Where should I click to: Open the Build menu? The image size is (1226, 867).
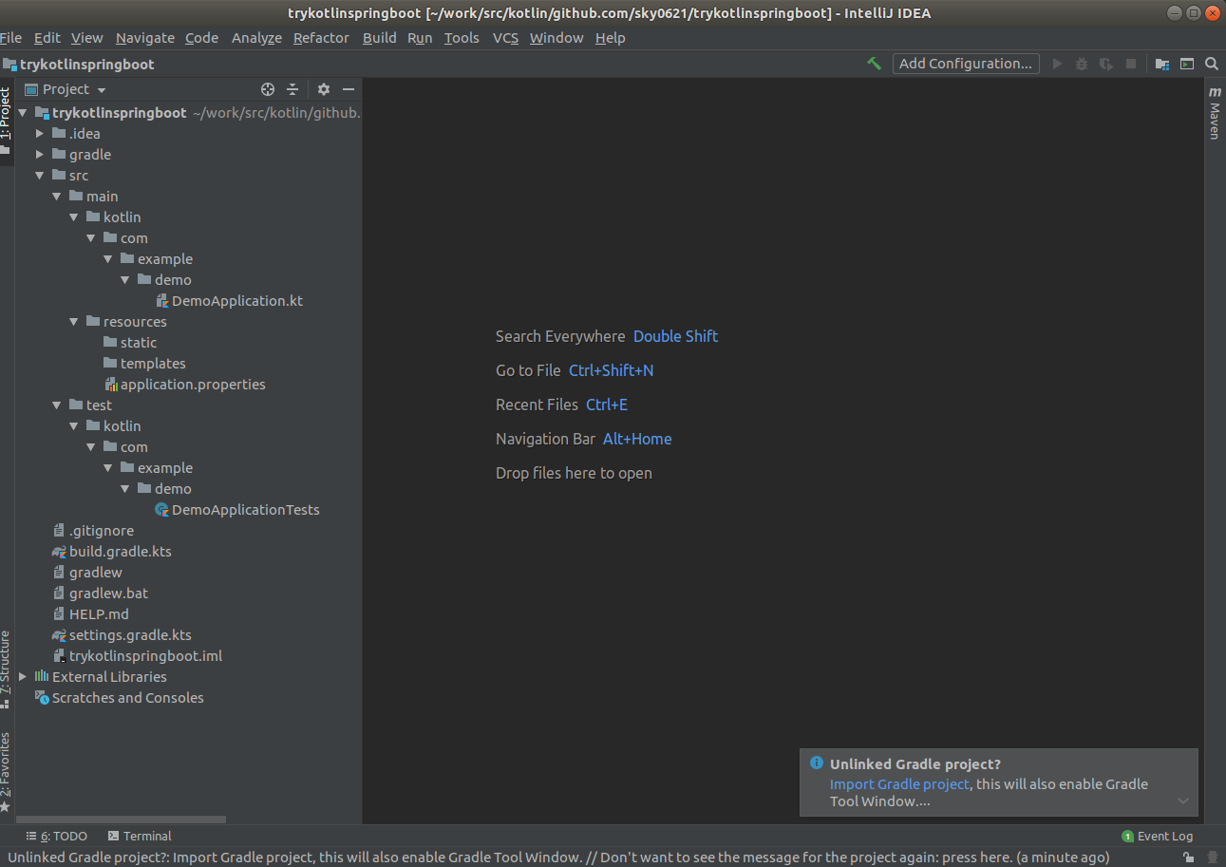pyautogui.click(x=379, y=38)
